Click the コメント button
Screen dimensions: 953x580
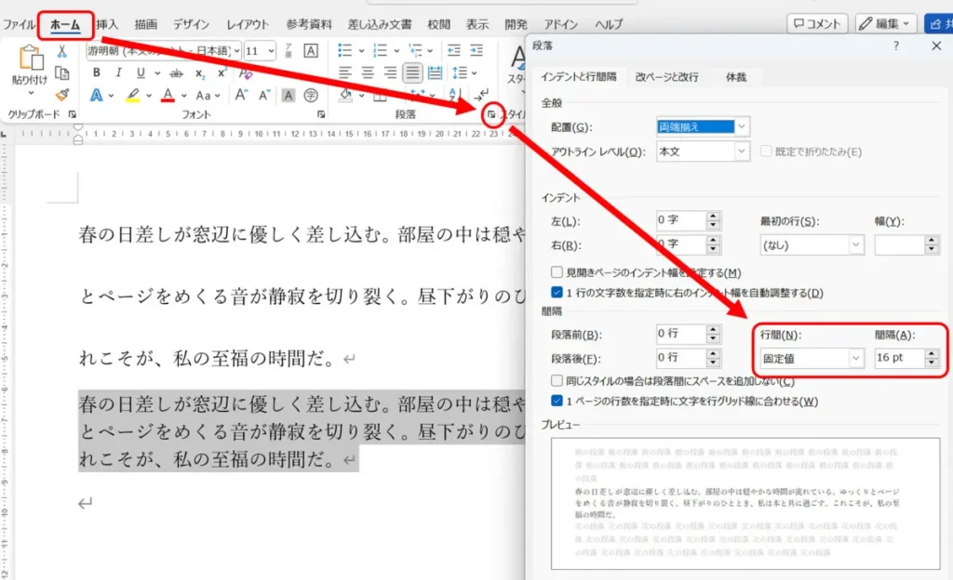tap(817, 23)
